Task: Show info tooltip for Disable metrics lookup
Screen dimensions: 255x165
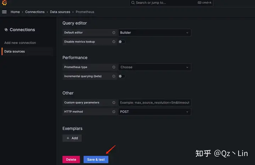Action: [x=114, y=42]
